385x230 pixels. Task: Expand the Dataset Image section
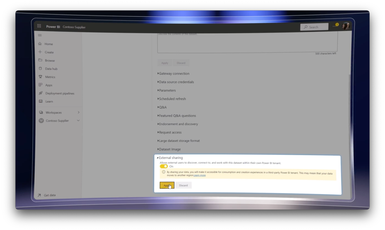click(169, 149)
